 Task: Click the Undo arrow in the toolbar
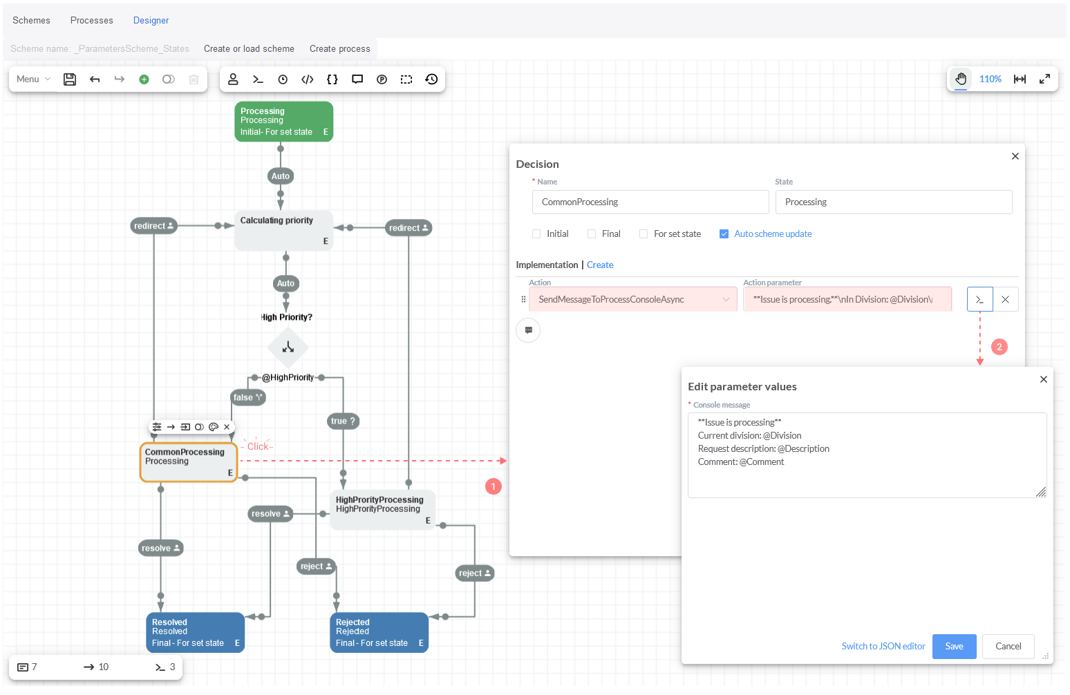(95, 79)
